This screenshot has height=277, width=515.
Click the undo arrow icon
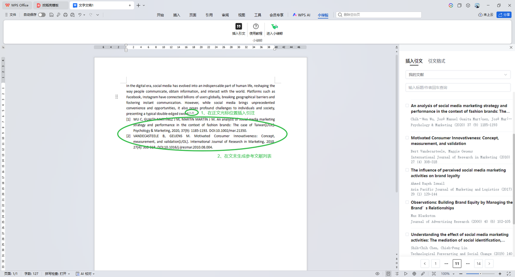click(x=80, y=15)
